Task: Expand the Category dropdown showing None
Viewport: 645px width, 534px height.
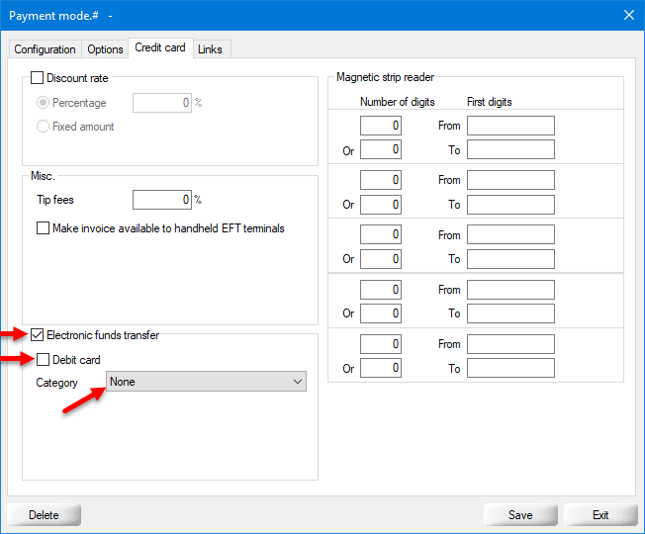Action: point(206,382)
